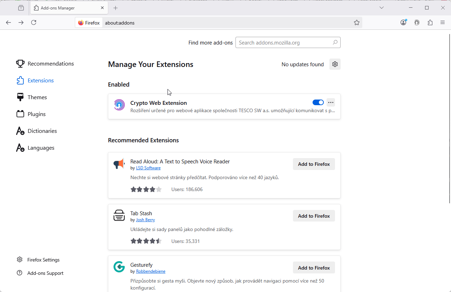The width and height of the screenshot is (451, 292).
Task: Click the Tab Stash extension title
Action: [x=141, y=213]
